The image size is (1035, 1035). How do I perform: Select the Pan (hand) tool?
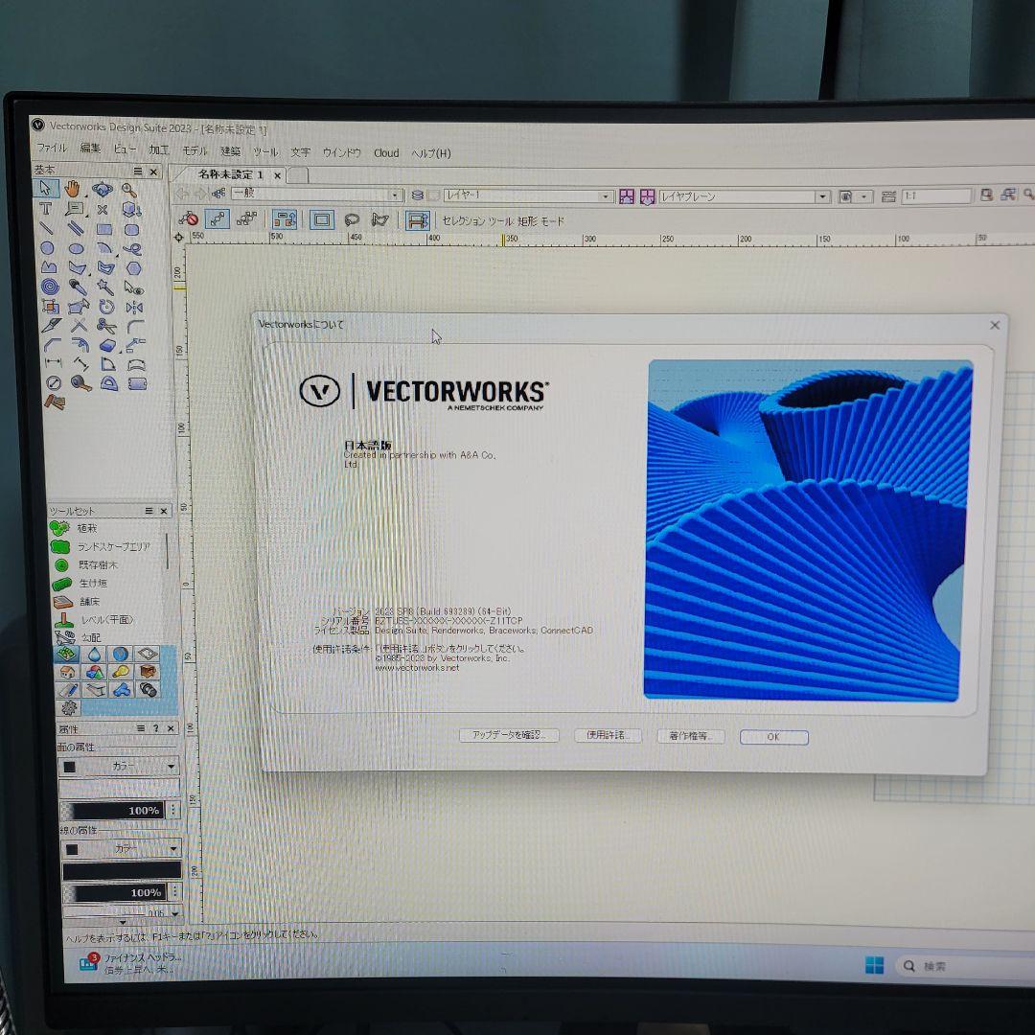point(71,189)
